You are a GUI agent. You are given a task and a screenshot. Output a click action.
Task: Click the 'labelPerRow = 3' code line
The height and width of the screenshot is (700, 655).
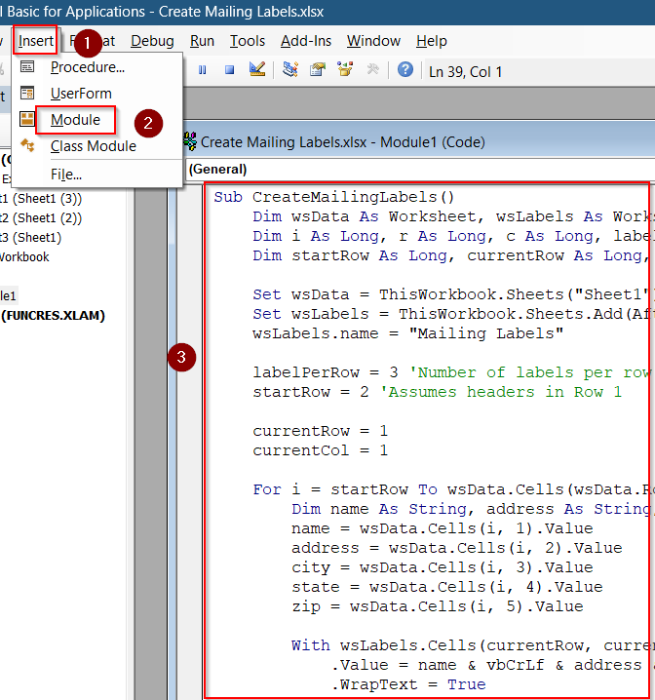452,372
